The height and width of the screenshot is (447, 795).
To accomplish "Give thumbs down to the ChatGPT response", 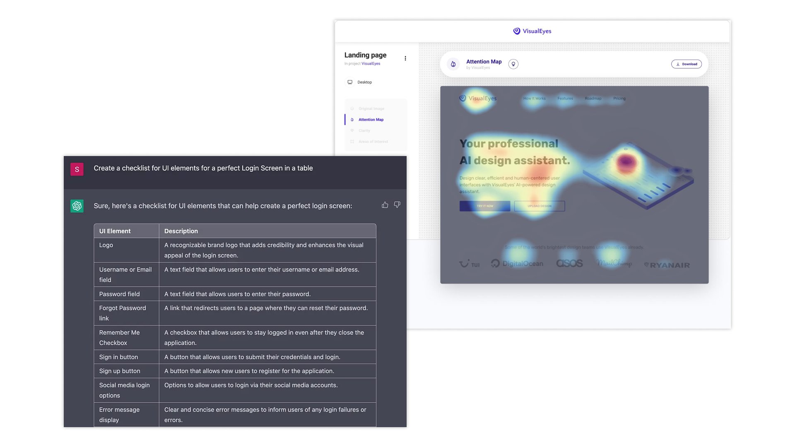I will 397,205.
